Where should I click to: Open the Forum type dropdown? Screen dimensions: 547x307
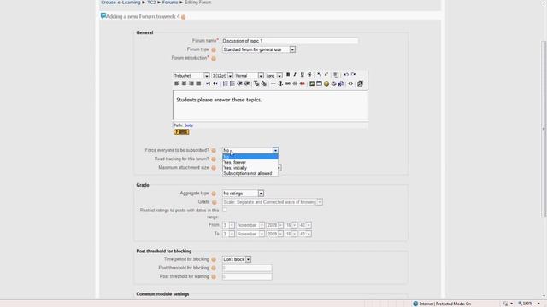coord(259,49)
